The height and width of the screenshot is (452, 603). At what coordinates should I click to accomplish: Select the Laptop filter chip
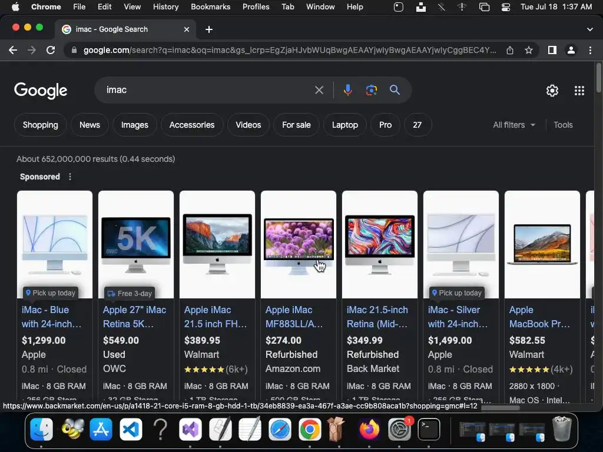pyautogui.click(x=345, y=125)
